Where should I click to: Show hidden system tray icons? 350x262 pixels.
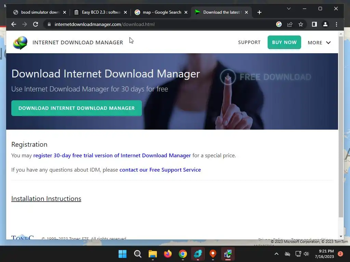(276, 254)
